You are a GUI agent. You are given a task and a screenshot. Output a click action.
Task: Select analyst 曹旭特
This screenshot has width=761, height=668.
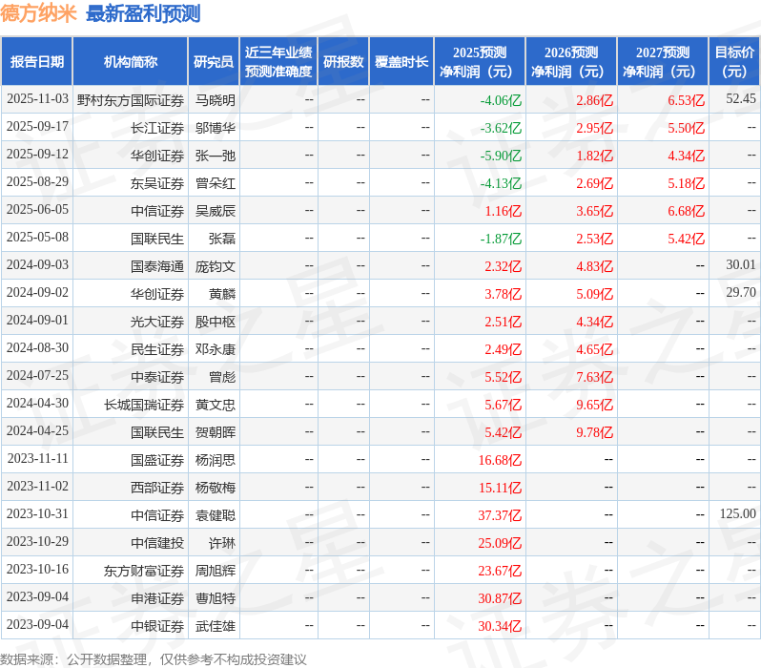(x=215, y=598)
